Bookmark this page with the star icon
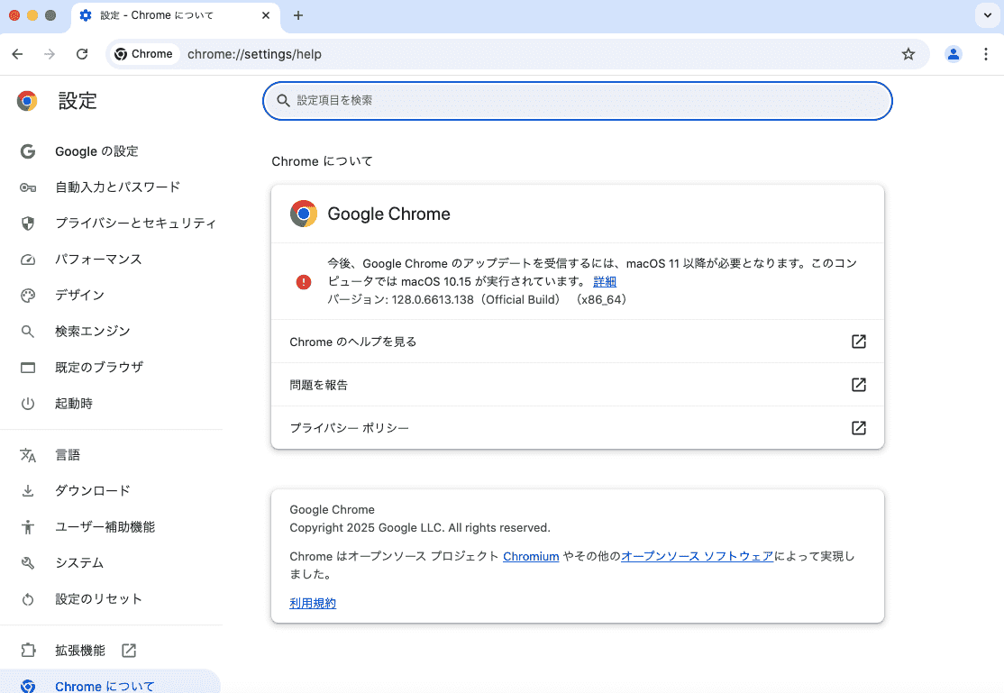 coord(908,54)
